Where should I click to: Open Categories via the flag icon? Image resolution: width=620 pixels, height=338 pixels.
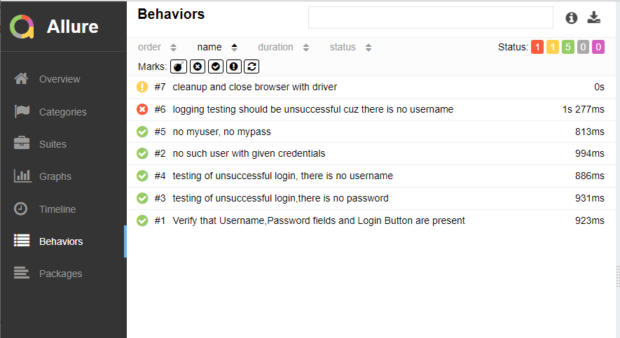22,112
